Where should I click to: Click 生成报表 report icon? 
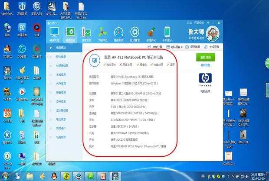coord(206,47)
